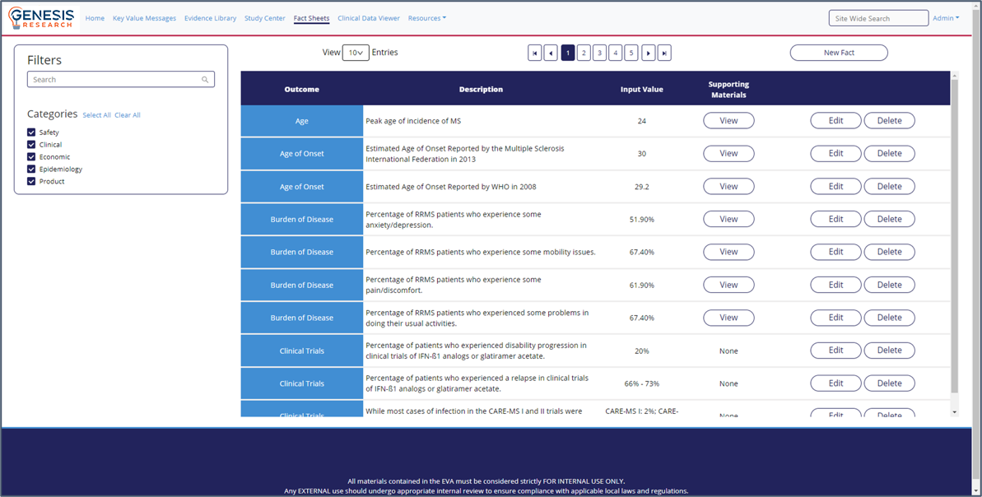Delete the pain/discomfort fact
The width and height of the screenshot is (982, 497).
pos(889,285)
